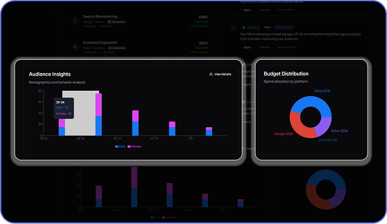The height and width of the screenshot is (224, 387).
Task: Select the 'Google 35%' chart label
Action: pyautogui.click(x=283, y=134)
